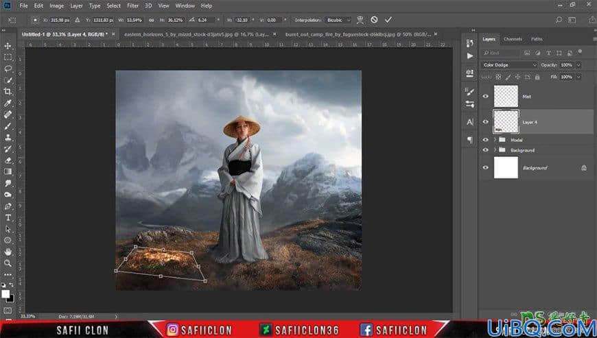Select the Ellipse shape tool
Screen dimensions: 597x338
pos(8,240)
